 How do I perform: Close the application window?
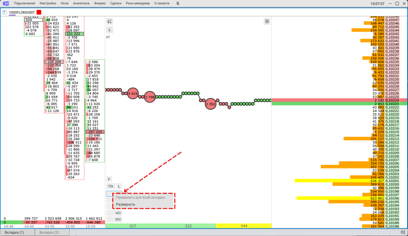(x=404, y=3)
